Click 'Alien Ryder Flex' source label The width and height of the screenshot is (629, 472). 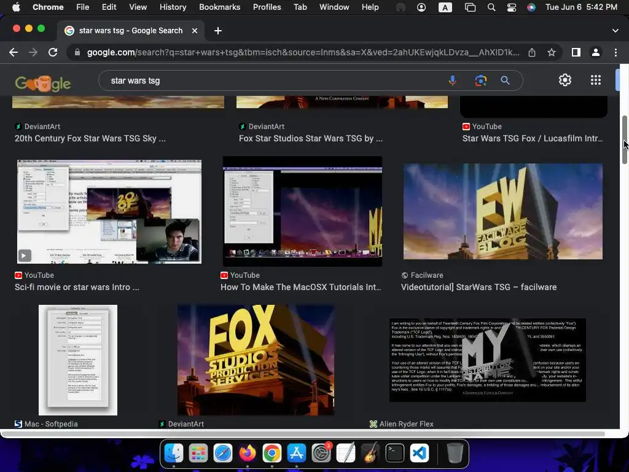tap(407, 424)
